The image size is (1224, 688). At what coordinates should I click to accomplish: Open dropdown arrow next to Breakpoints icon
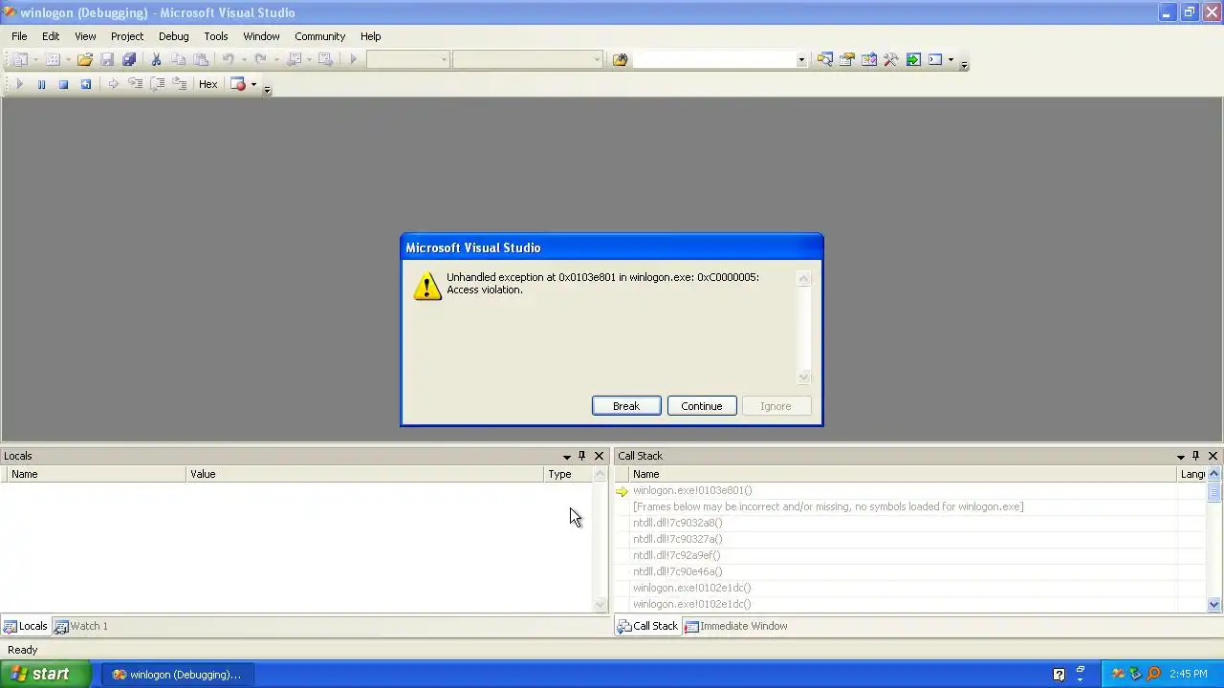click(x=253, y=84)
